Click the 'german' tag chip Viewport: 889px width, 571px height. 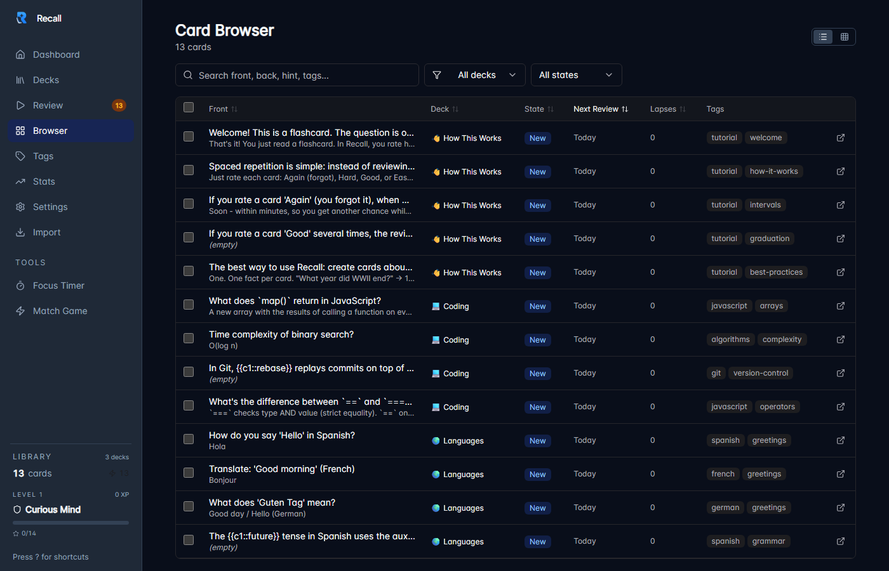[725, 508]
